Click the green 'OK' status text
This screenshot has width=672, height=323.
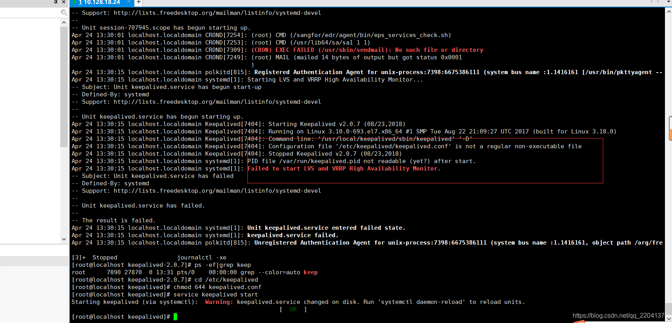[x=293, y=309]
